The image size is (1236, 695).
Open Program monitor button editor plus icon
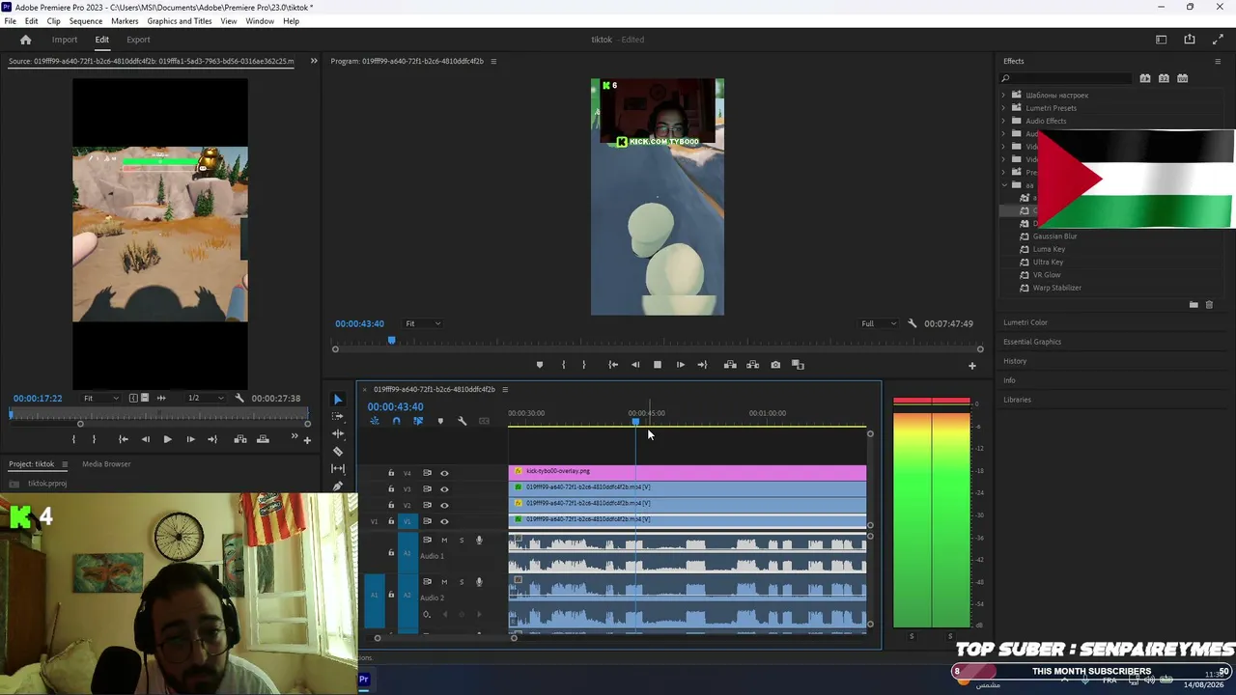[972, 366]
